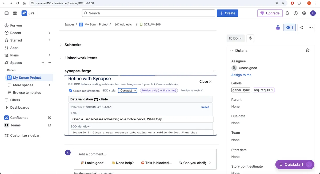This screenshot has height=174, width=320.
Task: Open the app switcher grid icon
Action: [x=15, y=13]
